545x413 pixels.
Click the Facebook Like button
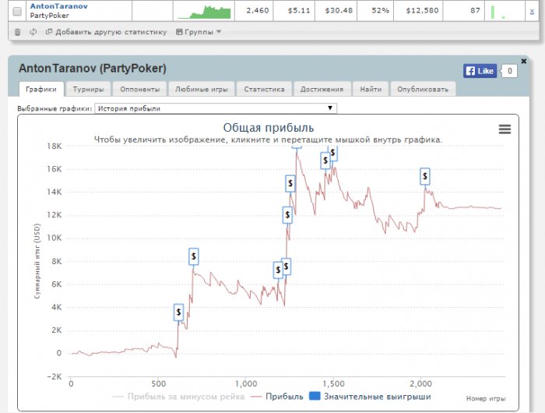480,71
